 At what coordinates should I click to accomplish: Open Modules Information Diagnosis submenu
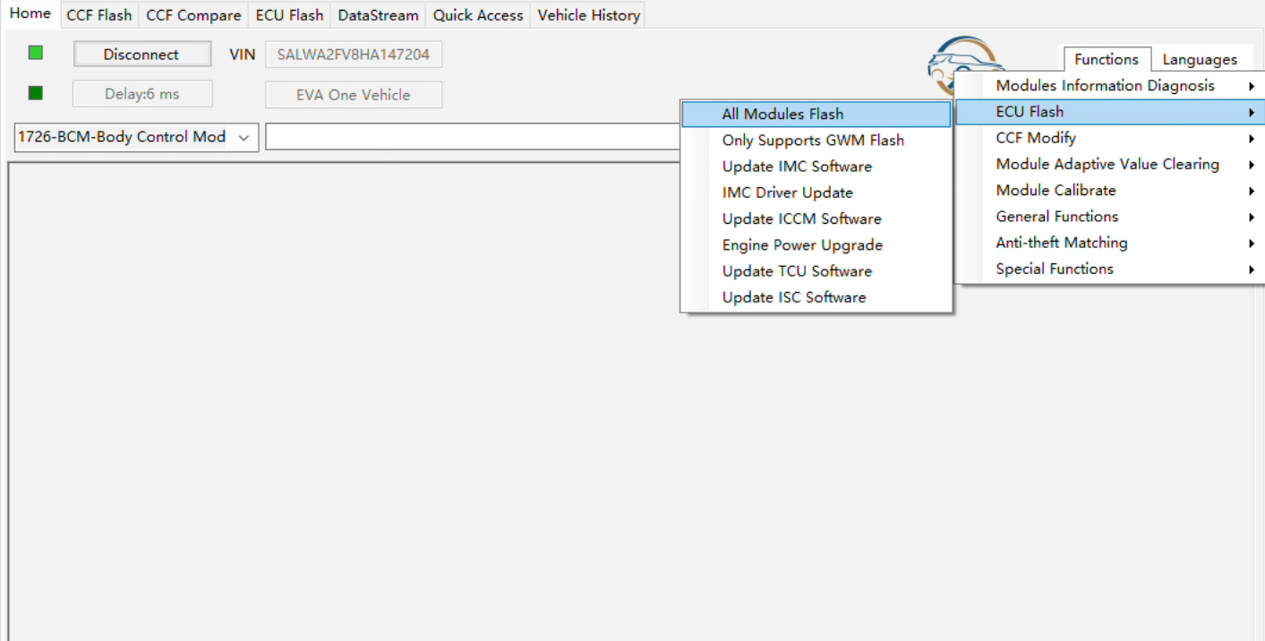(x=1110, y=86)
